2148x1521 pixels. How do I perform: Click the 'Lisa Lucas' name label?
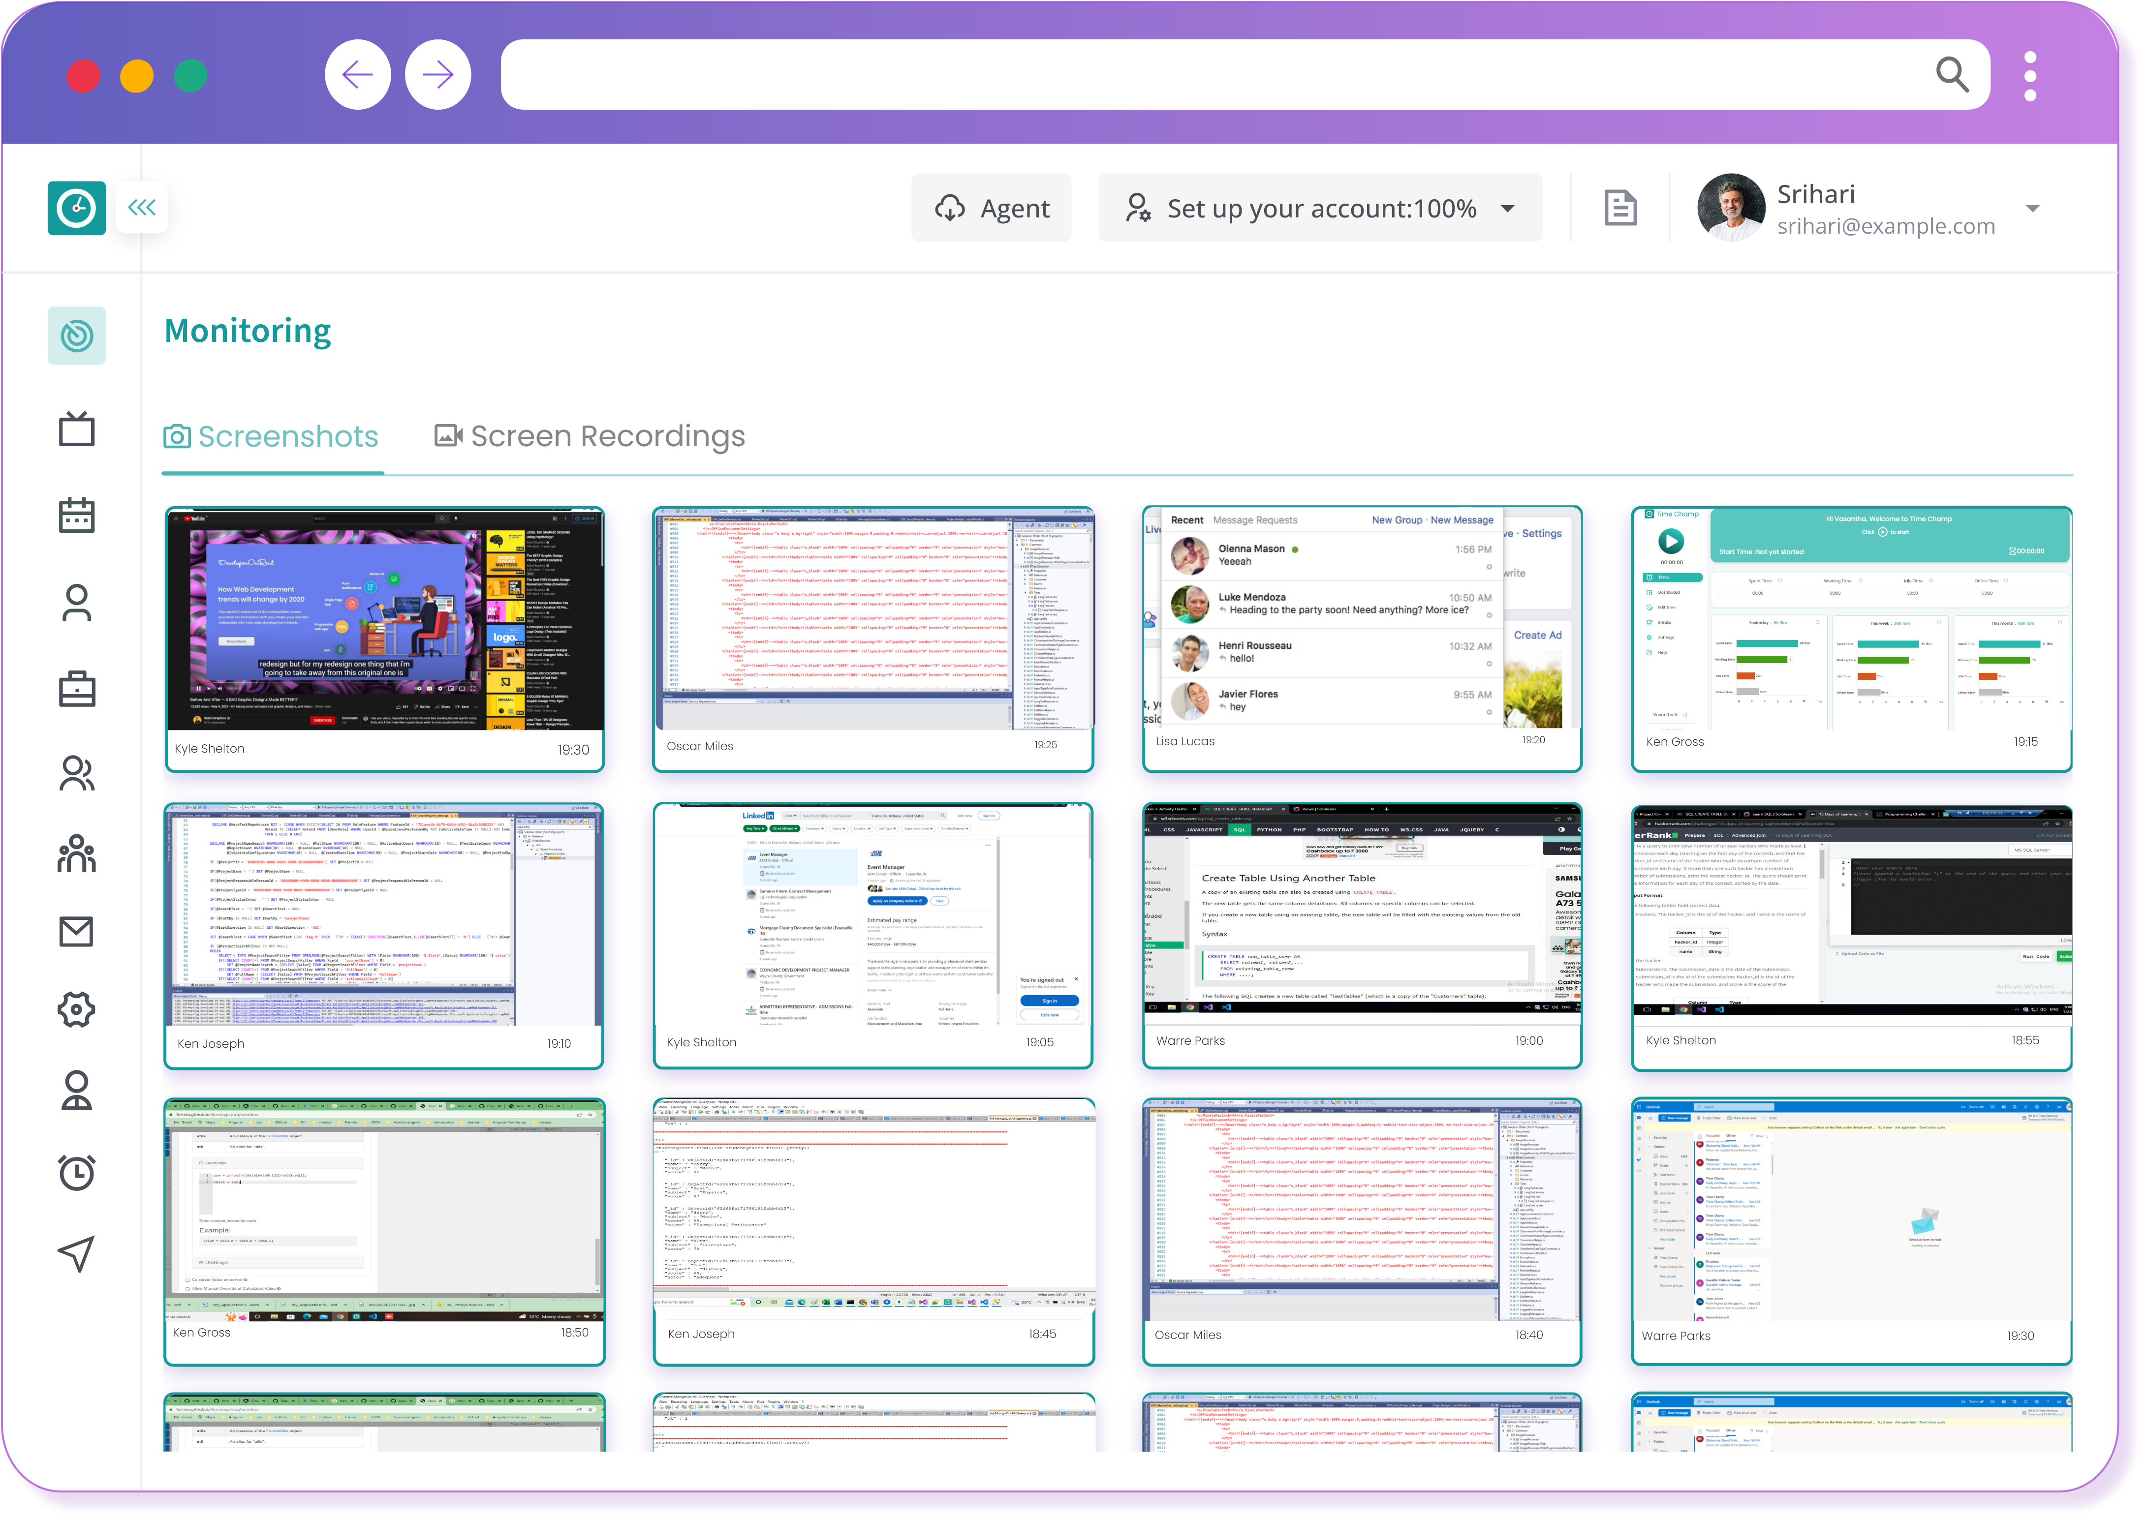point(1184,741)
